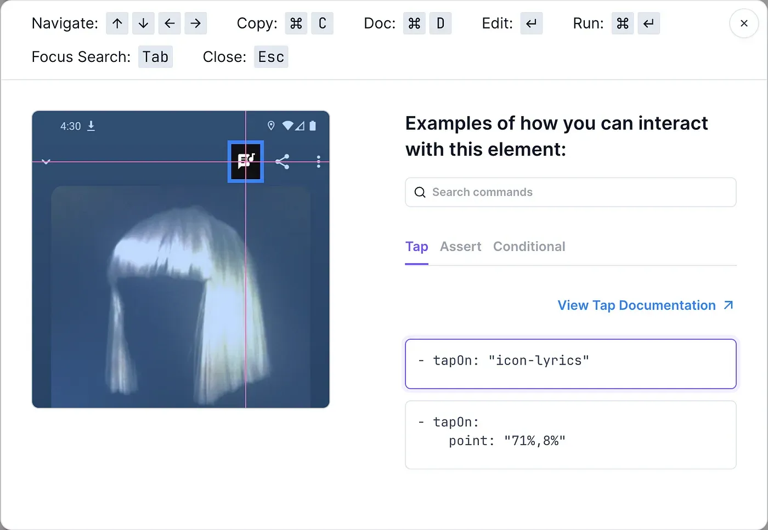
Task: Tap the lyrics icon in the phone preview
Action: click(246, 161)
